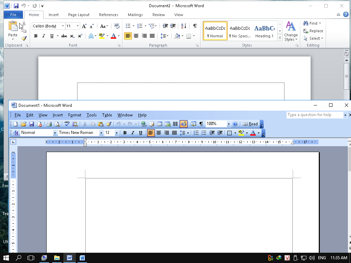351x263 pixels.
Task: Open Table menu in Document1
Action: [x=107, y=115]
